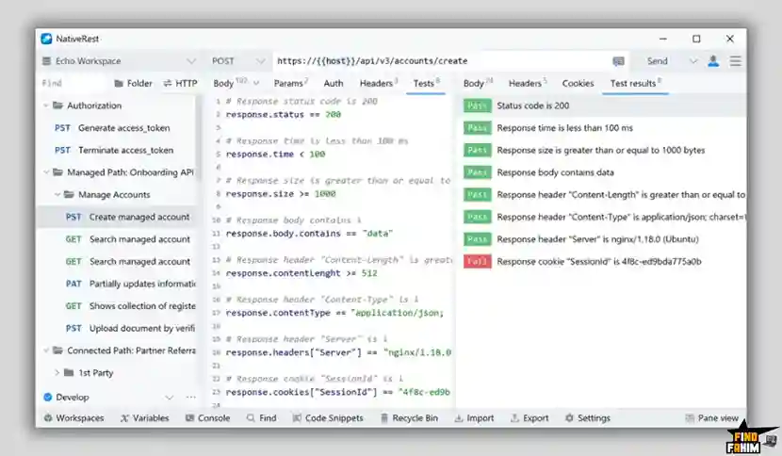Open Settings
The height and width of the screenshot is (456, 782).
pos(588,418)
